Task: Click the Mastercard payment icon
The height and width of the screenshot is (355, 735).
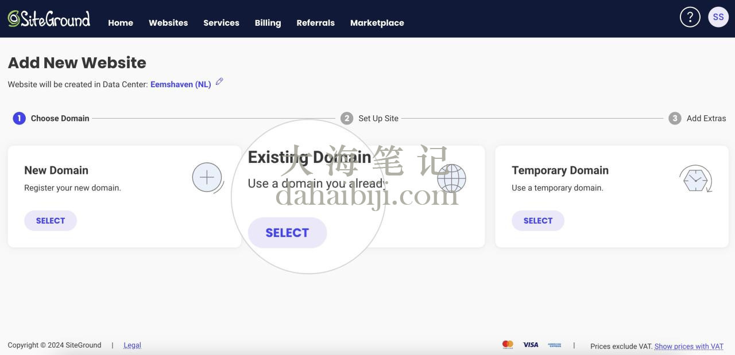Action: click(508, 345)
